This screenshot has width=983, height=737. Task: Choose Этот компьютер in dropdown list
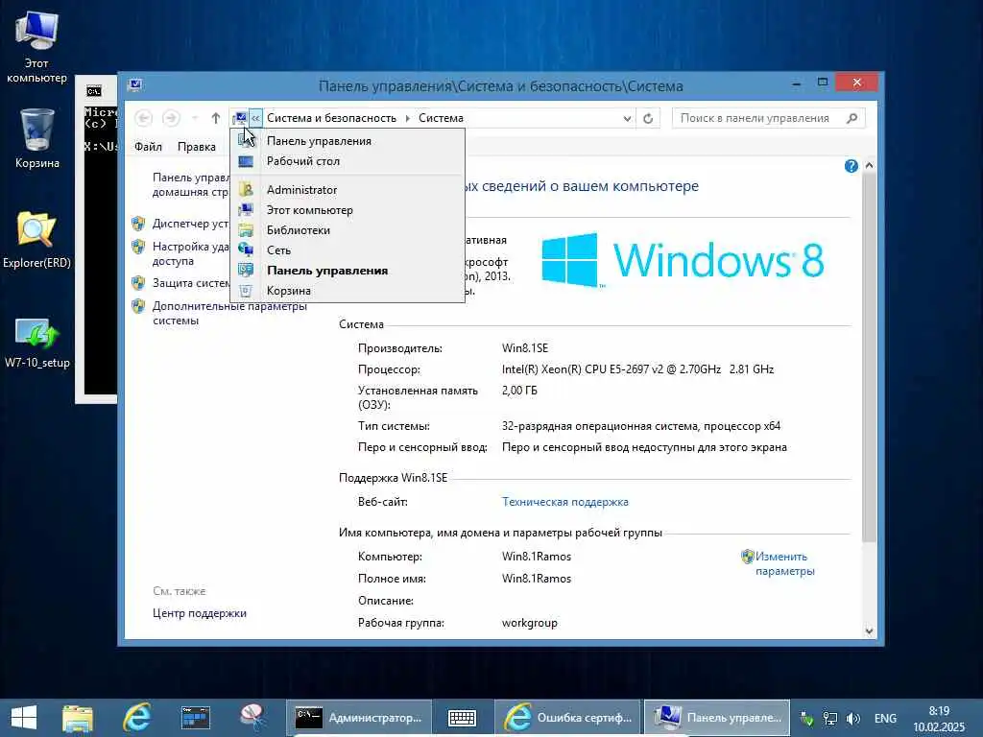coord(348,210)
